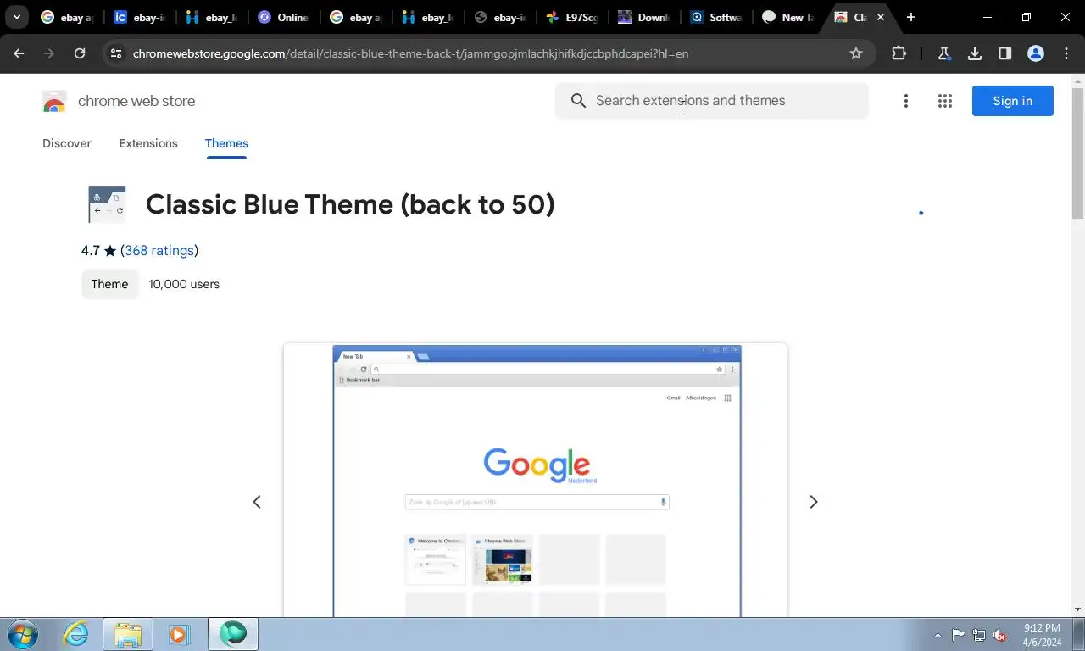Open the Google apps grid
This screenshot has height=651, width=1085.
[x=945, y=101]
